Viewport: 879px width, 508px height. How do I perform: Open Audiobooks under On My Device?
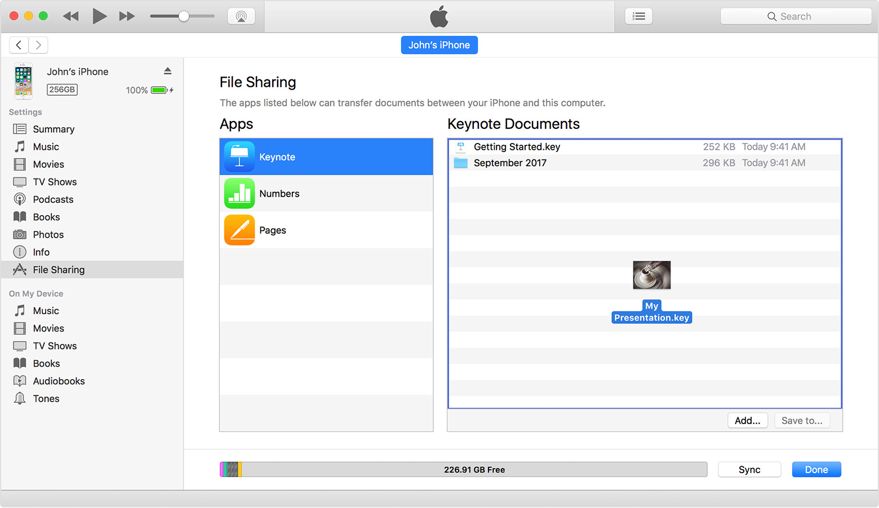pos(92,381)
